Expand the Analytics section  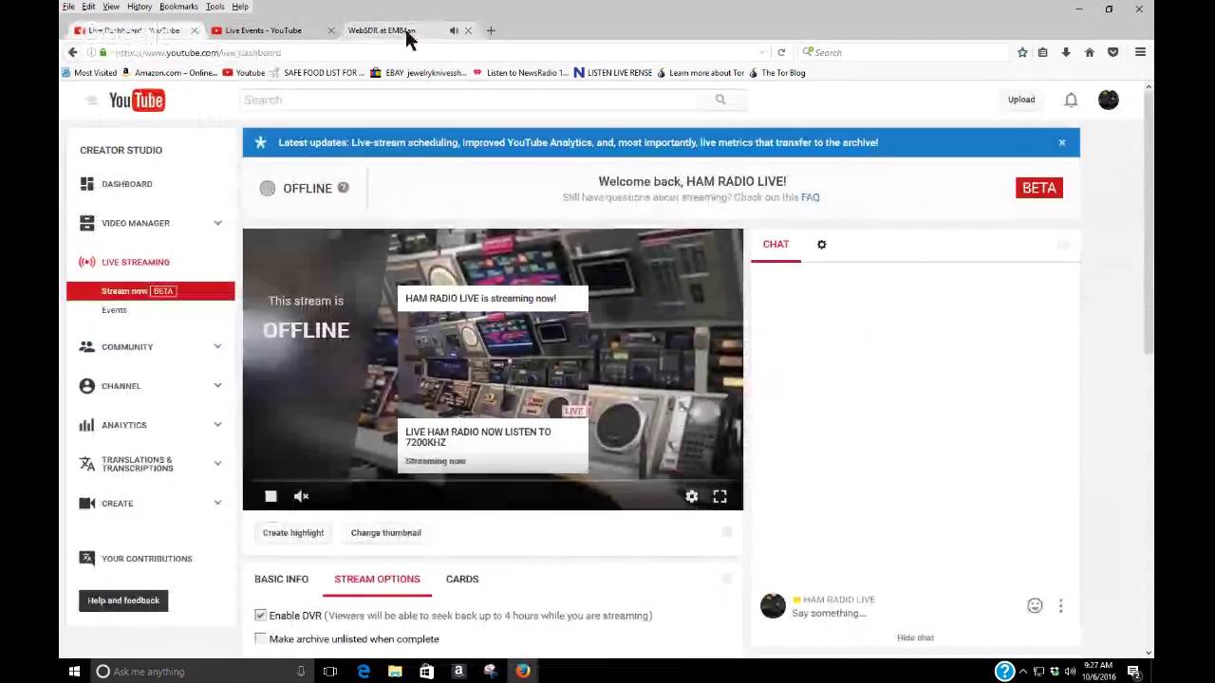(x=217, y=425)
